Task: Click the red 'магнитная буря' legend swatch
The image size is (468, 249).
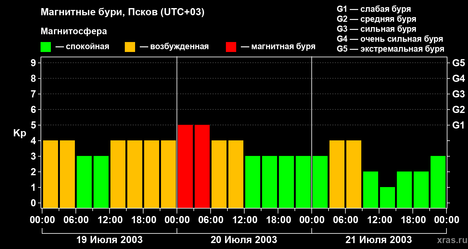Action: (x=231, y=47)
